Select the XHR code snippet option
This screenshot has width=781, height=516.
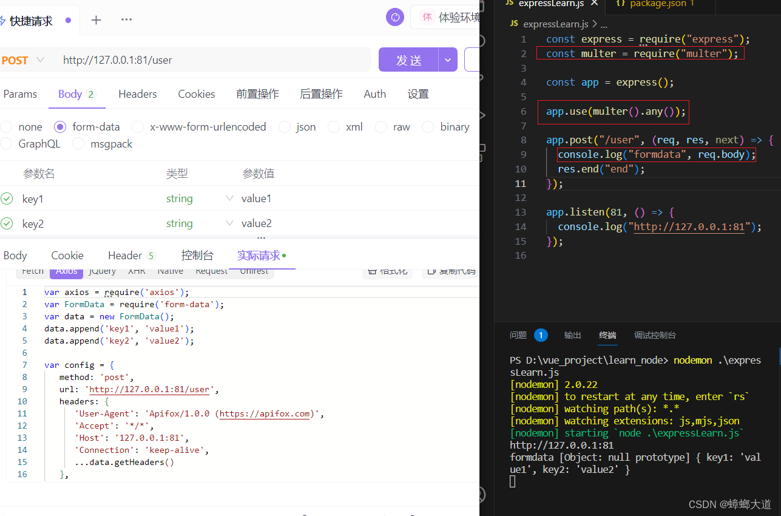click(137, 271)
